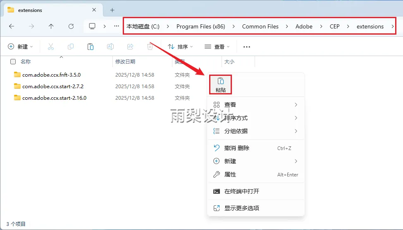
Task: Select the com.adobe.ccx.fnft-3.5.0 folder name
Action: (51, 75)
